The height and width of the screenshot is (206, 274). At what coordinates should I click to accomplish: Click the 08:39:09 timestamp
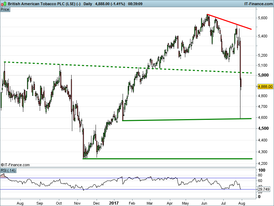tap(135, 4)
